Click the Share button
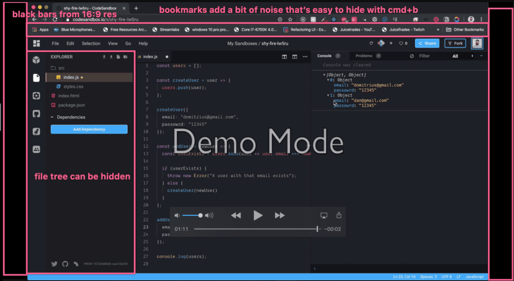514x281 pixels. [x=427, y=43]
